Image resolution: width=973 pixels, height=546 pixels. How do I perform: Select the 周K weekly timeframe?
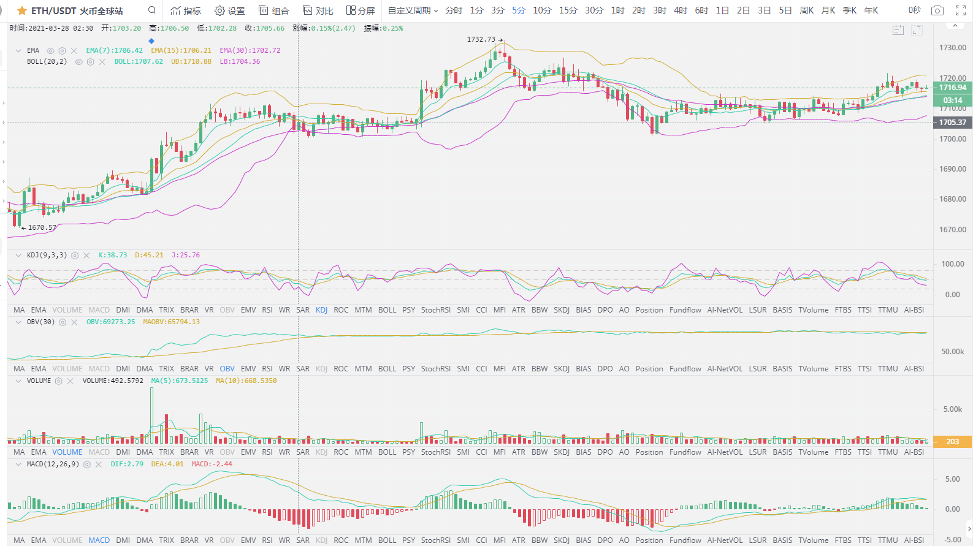(x=807, y=11)
